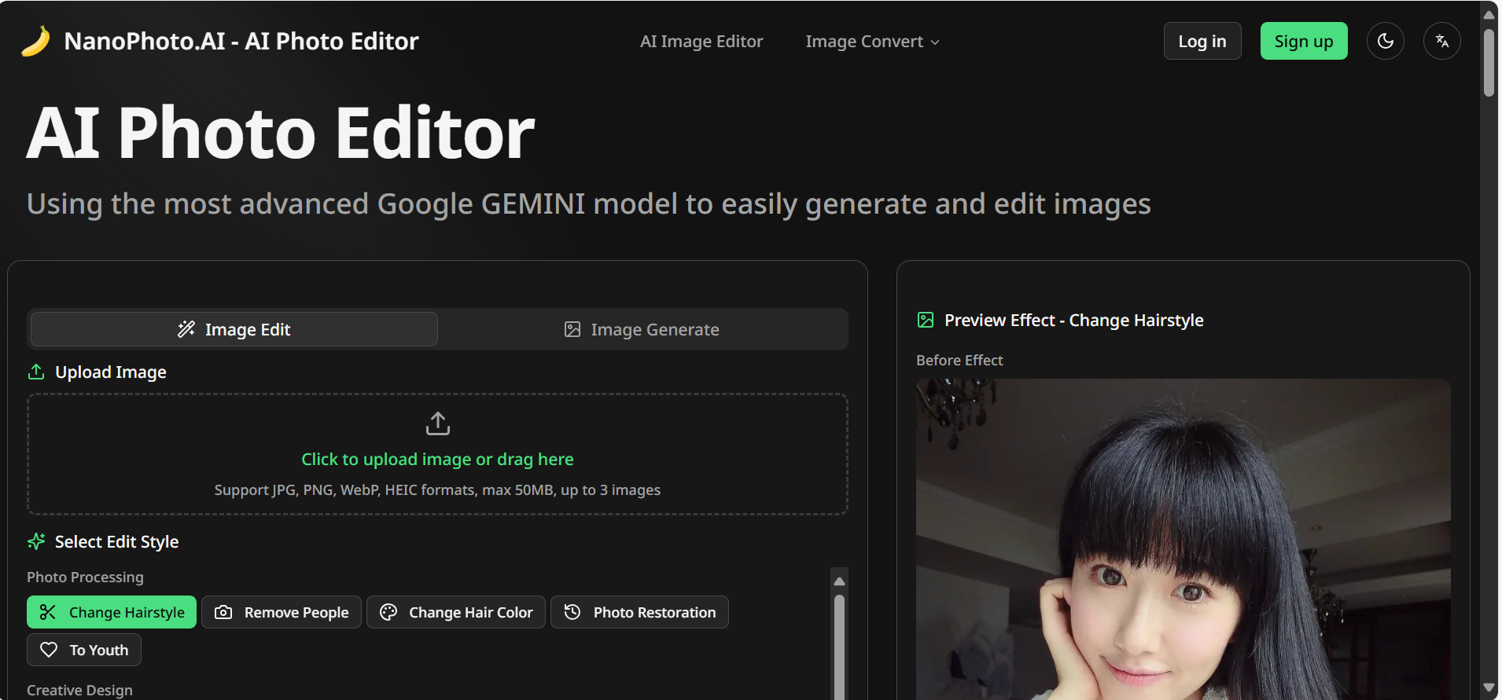Viewport: 1502px width, 700px height.
Task: Click the upload arrow icon in dropzone
Action: click(437, 423)
